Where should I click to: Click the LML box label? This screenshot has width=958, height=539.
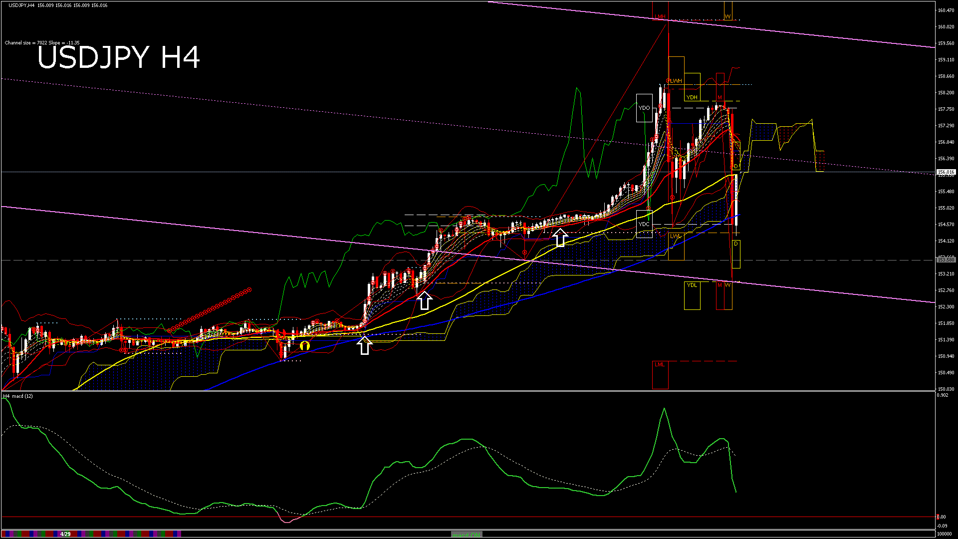pos(660,365)
